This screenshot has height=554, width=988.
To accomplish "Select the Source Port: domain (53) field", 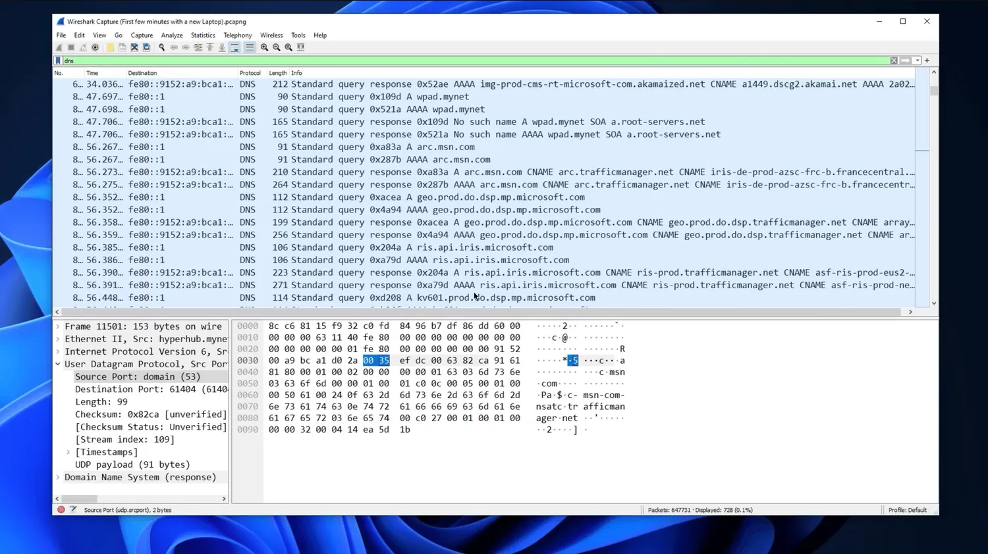I will pos(138,376).
